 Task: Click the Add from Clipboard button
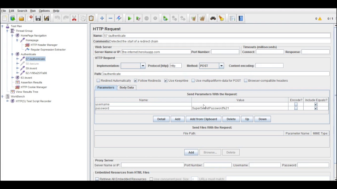point(204,119)
